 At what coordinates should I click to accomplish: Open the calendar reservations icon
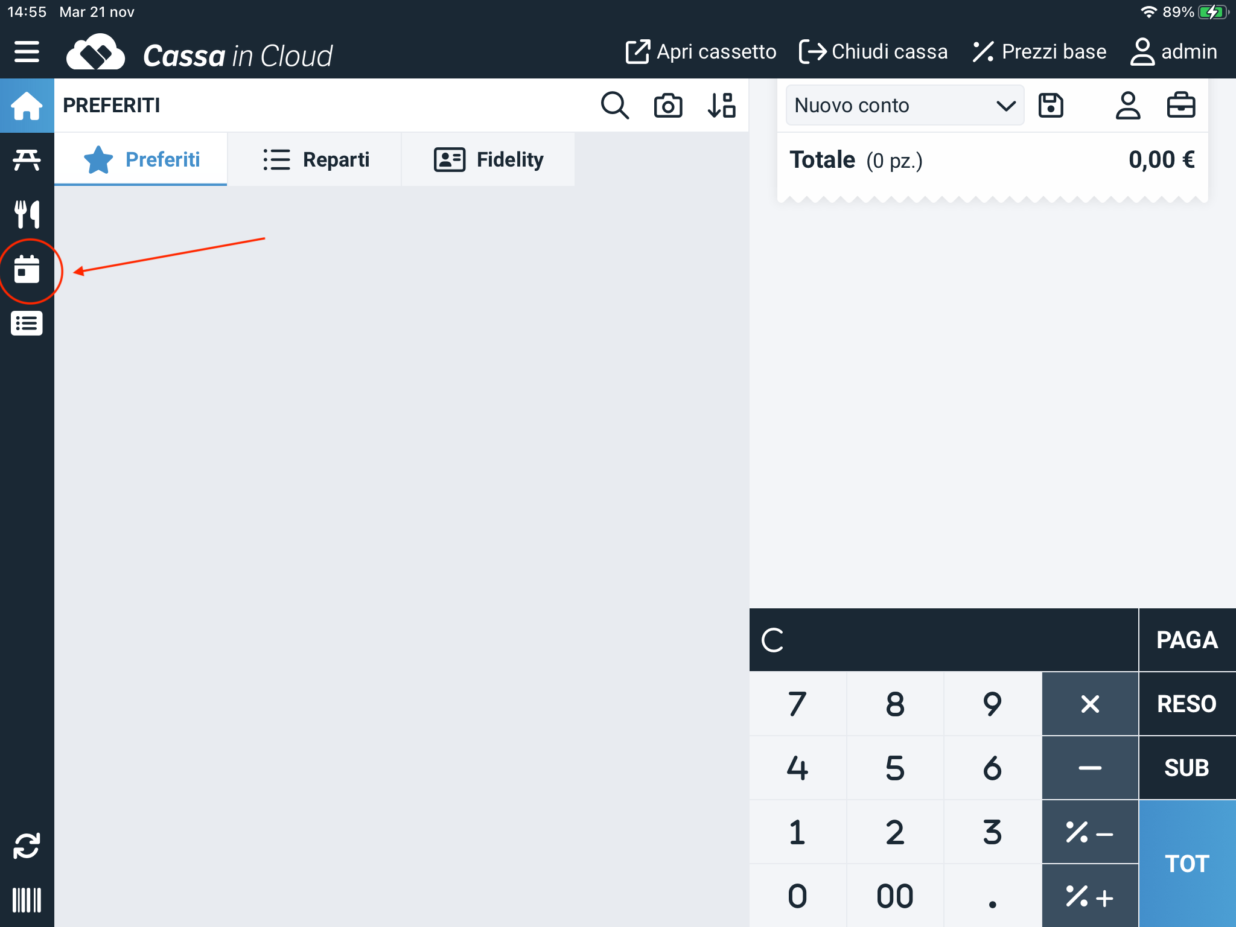[27, 269]
